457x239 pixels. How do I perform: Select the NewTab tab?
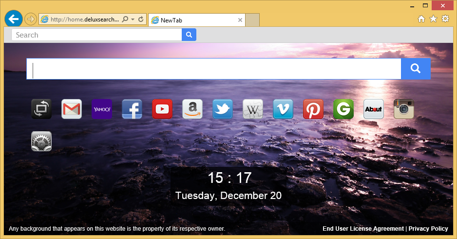[x=197, y=20]
